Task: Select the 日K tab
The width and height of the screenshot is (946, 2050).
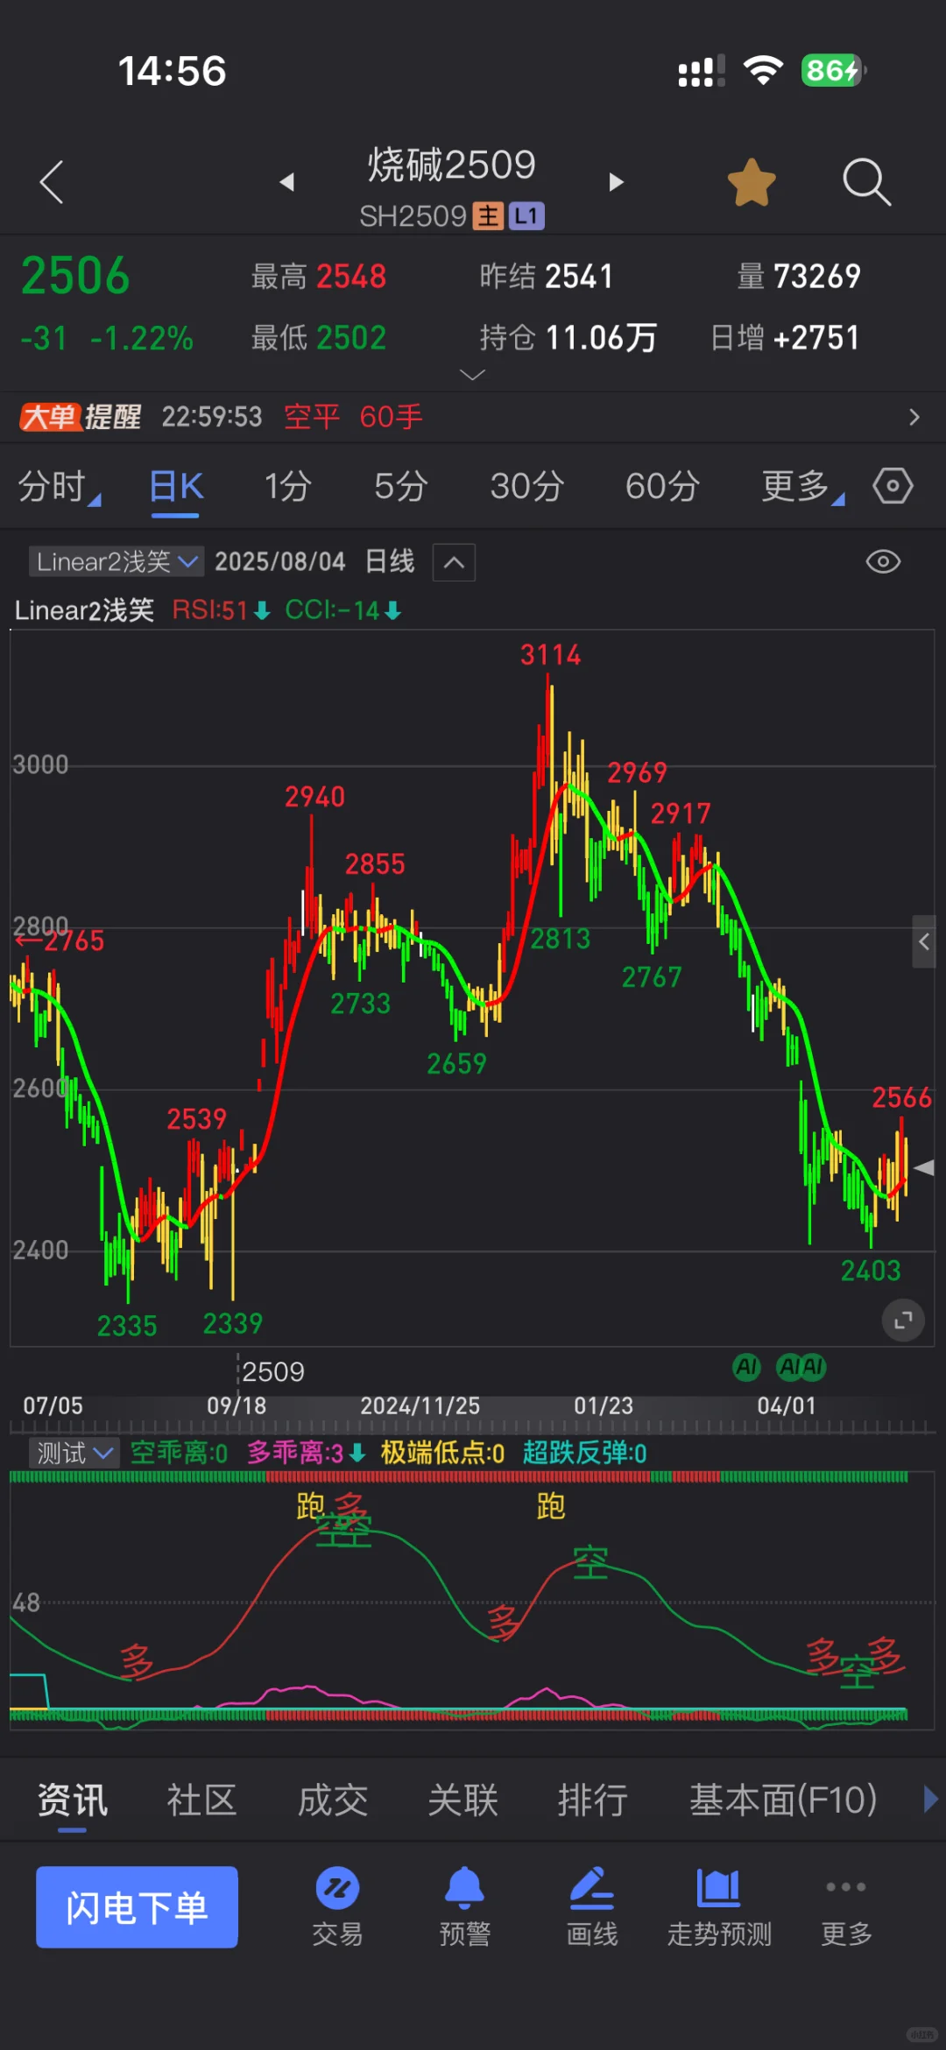Action: pos(176,486)
